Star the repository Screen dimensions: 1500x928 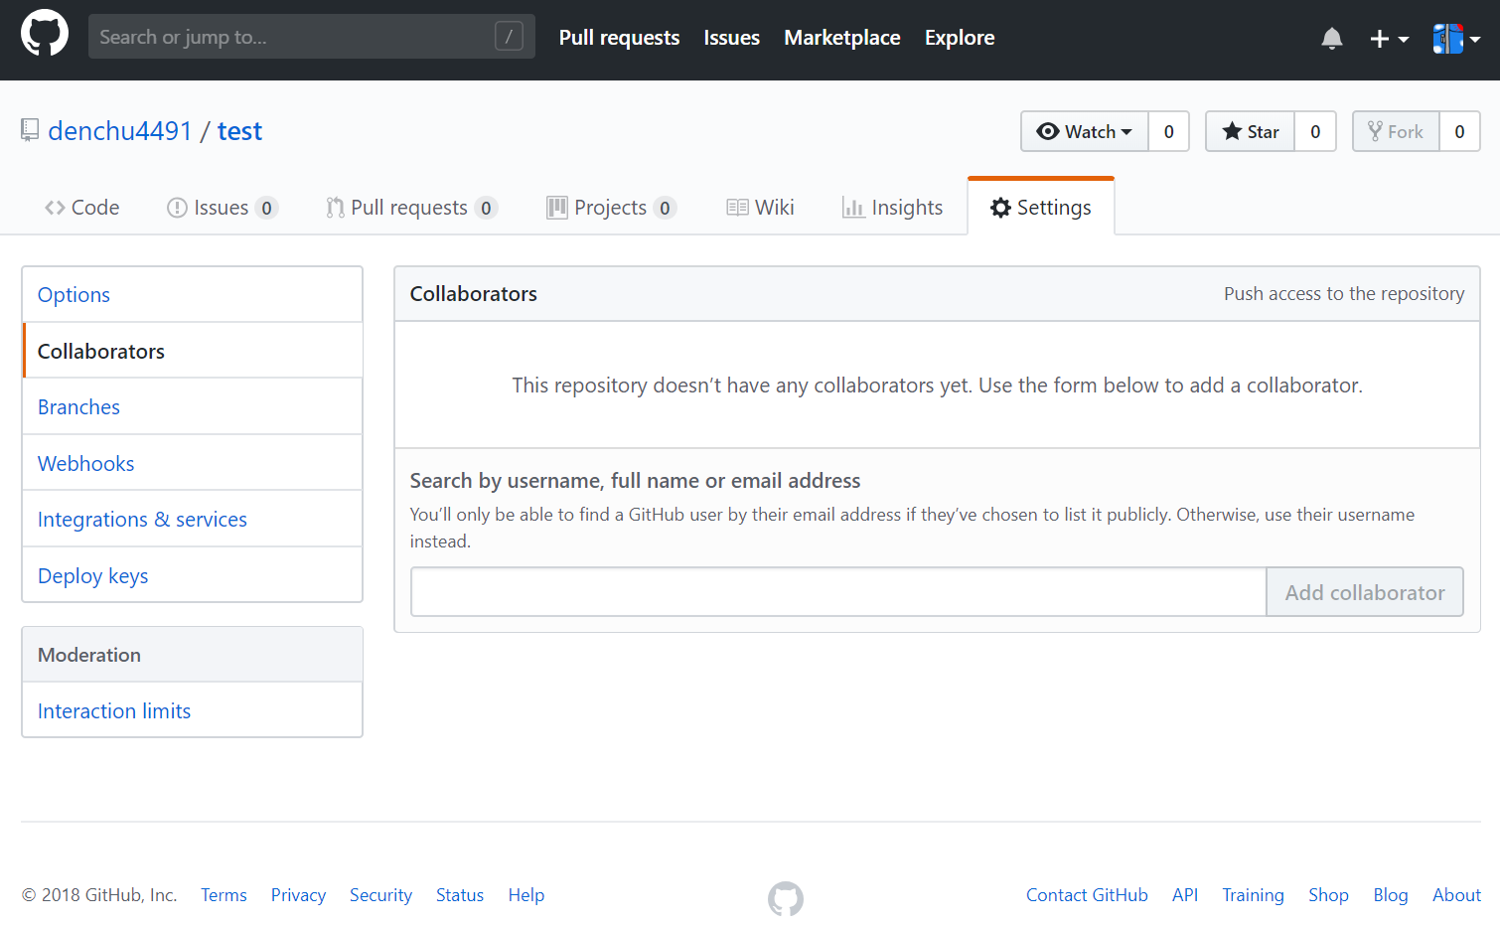click(x=1250, y=131)
